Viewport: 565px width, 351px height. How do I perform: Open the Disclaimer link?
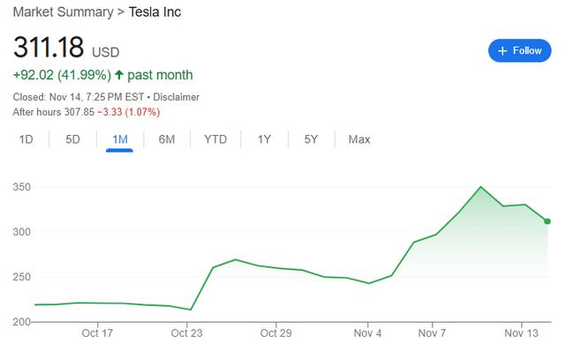(177, 97)
